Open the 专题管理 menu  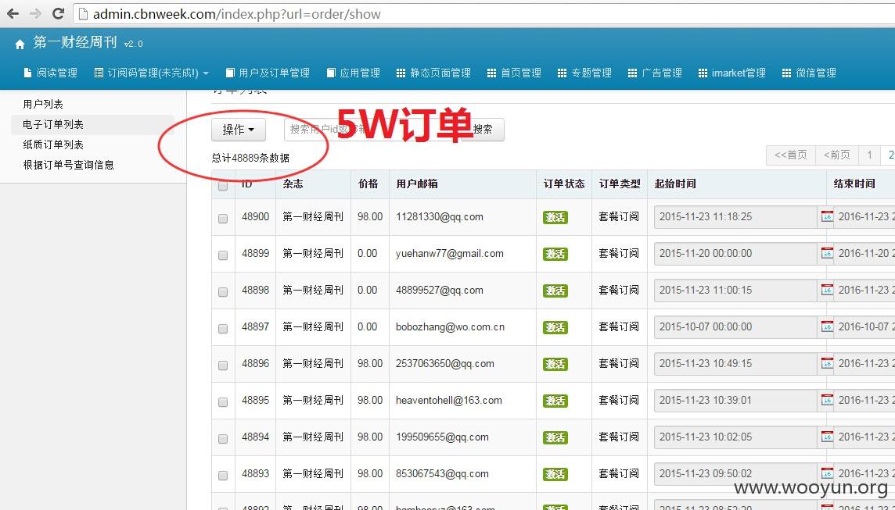click(584, 73)
